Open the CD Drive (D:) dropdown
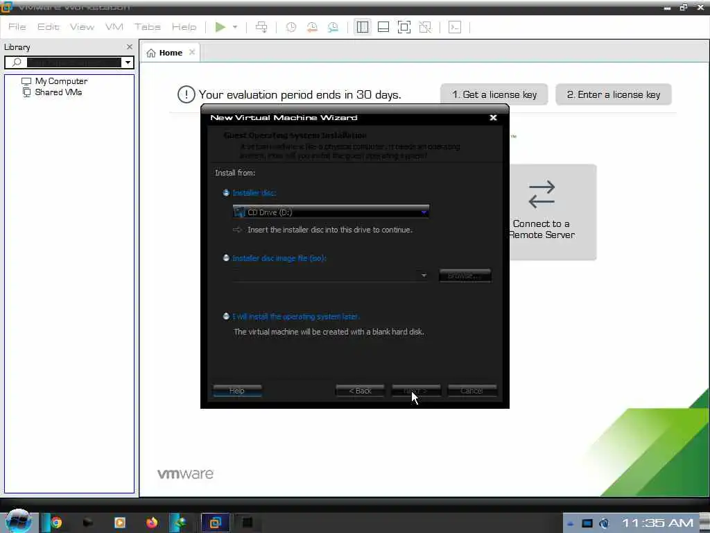 pos(331,212)
